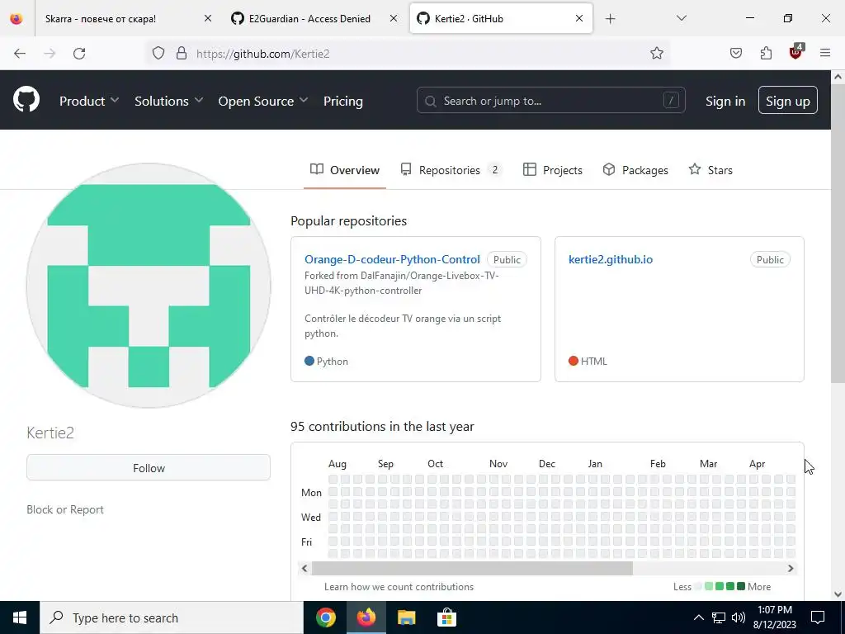Open Firefox hamburger application menu
845x634 pixels.
pyautogui.click(x=825, y=53)
